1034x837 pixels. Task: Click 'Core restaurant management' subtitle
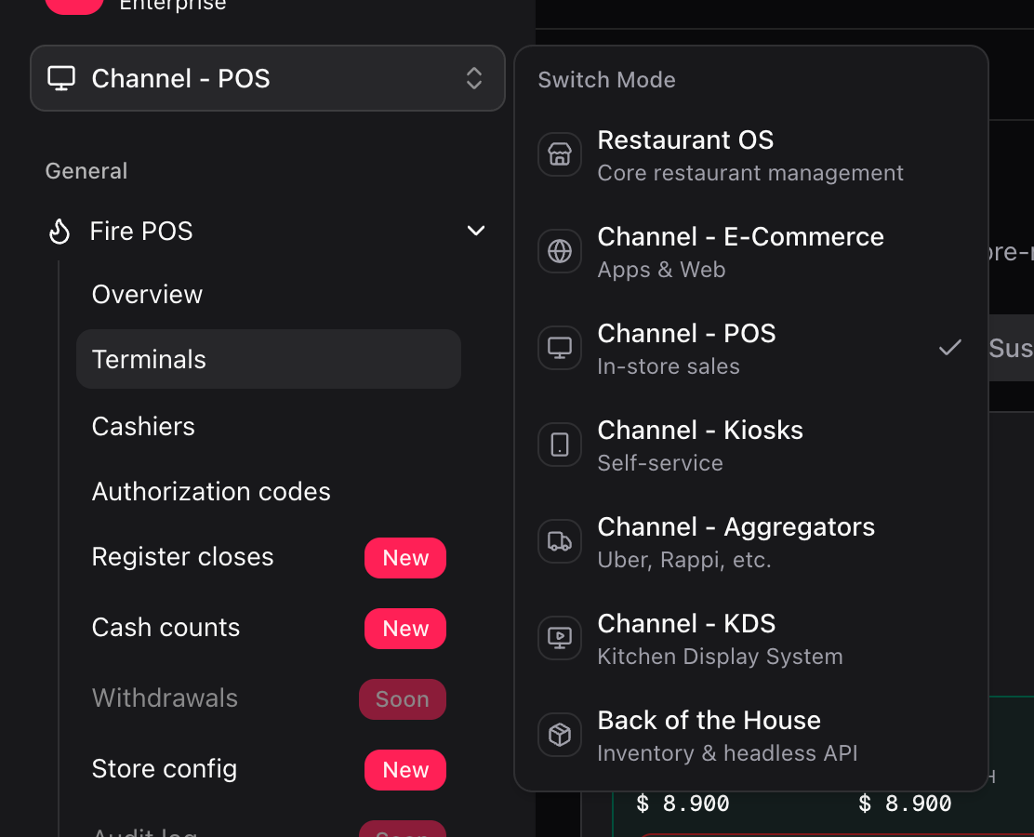tap(750, 173)
